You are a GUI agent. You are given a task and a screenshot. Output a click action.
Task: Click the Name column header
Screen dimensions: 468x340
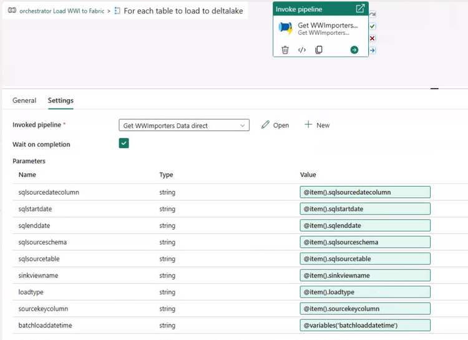(x=27, y=175)
